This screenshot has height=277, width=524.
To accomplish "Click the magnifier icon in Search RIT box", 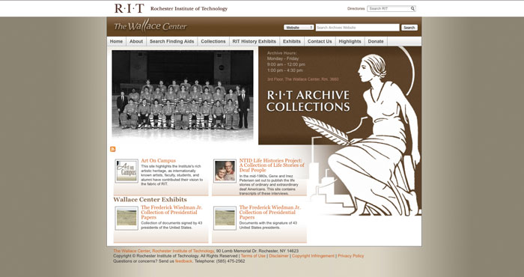I will tap(412, 9).
